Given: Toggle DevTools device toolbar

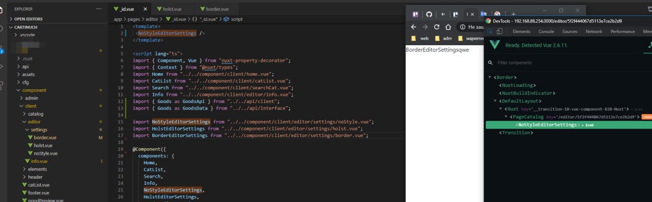Looking at the screenshot, I should point(500,31).
